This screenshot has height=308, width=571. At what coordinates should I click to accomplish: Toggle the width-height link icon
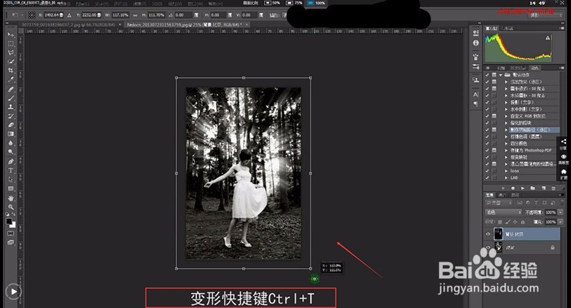pyautogui.click(x=135, y=15)
